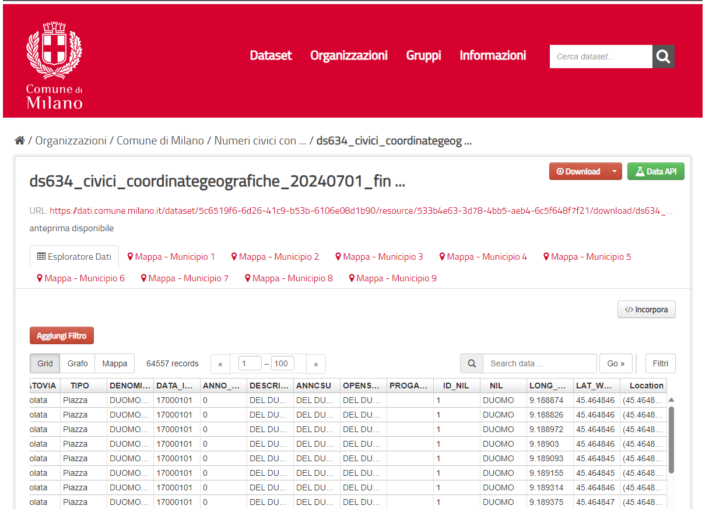Viewport: 716px width, 509px height.
Task: Switch to Mappa view
Action: pyautogui.click(x=115, y=363)
